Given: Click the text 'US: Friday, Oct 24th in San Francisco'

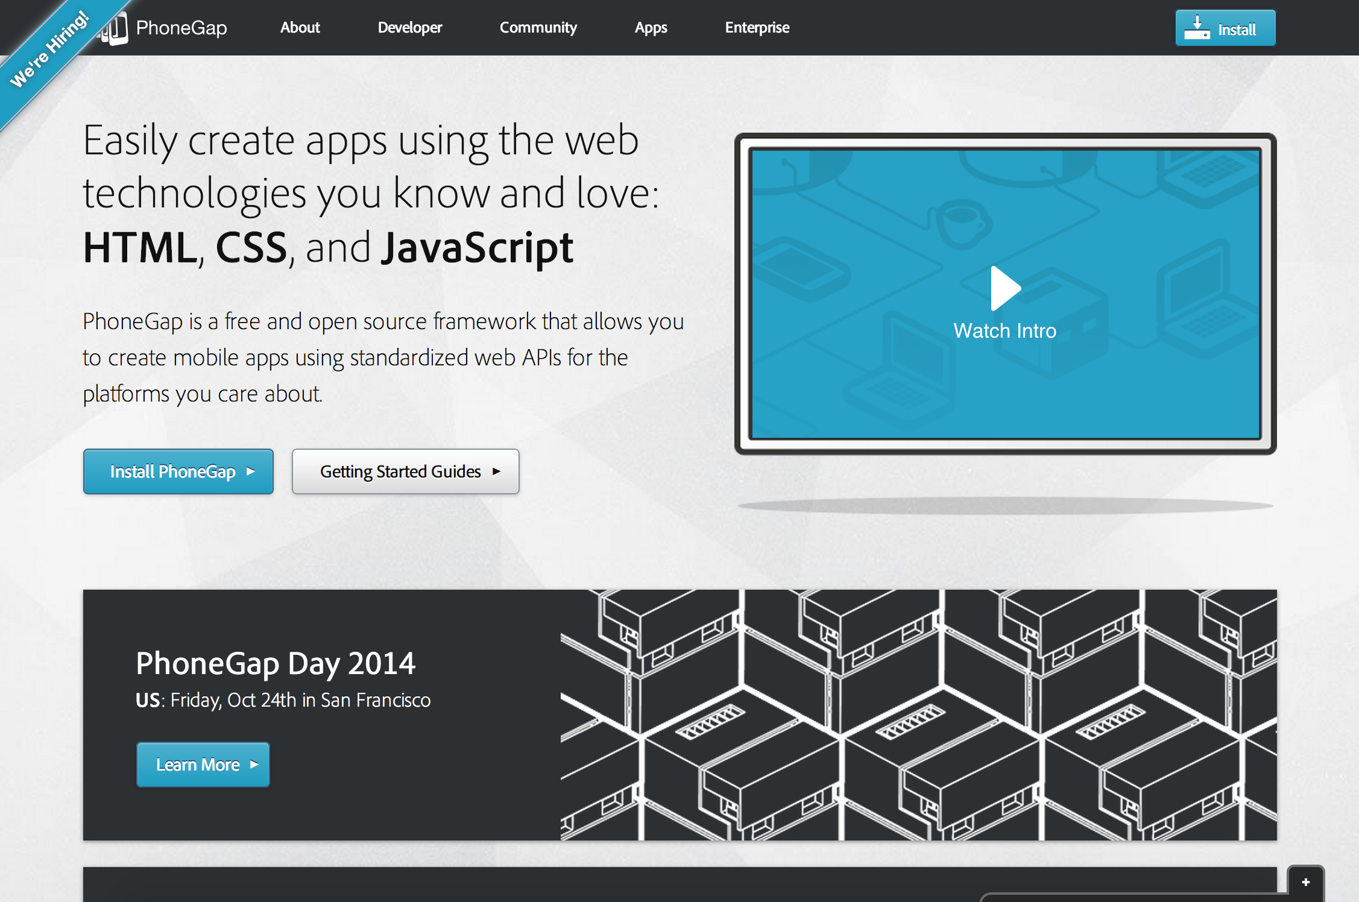Looking at the screenshot, I should (x=283, y=700).
